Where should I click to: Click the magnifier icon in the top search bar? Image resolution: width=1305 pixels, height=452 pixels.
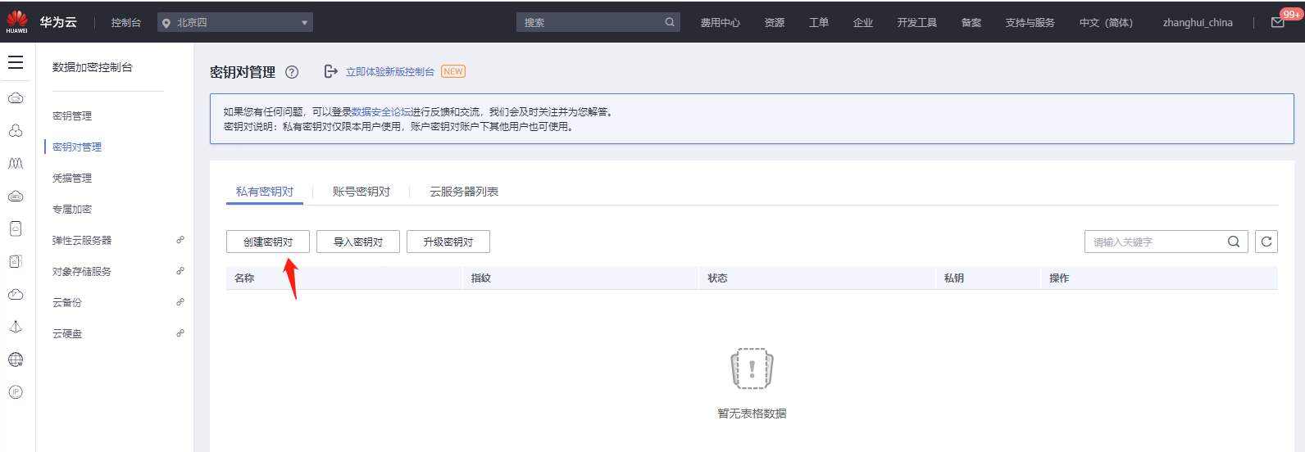tap(670, 22)
